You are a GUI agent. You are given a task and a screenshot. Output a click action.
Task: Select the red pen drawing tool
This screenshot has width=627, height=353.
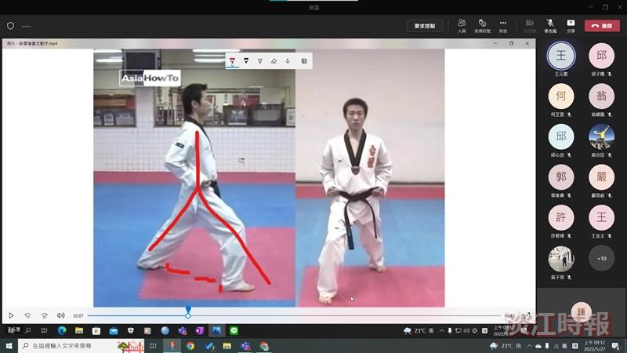coord(232,61)
